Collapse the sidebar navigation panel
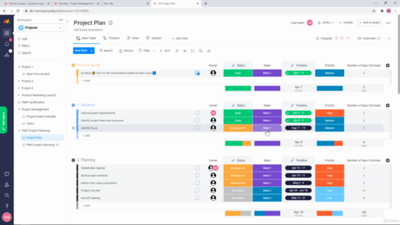The image size is (400, 225). tap(67, 22)
